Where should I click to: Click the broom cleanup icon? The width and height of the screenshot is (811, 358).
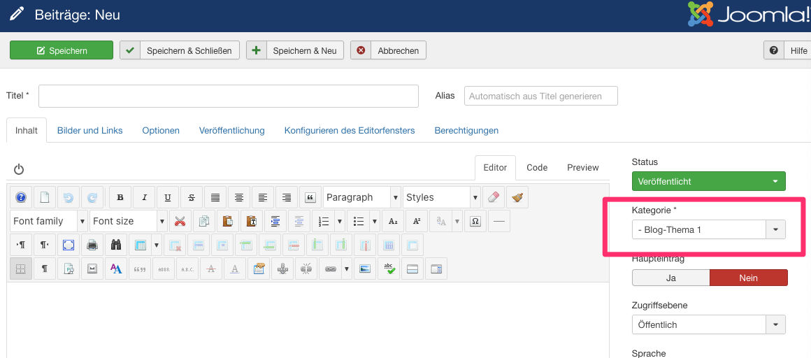(517, 197)
